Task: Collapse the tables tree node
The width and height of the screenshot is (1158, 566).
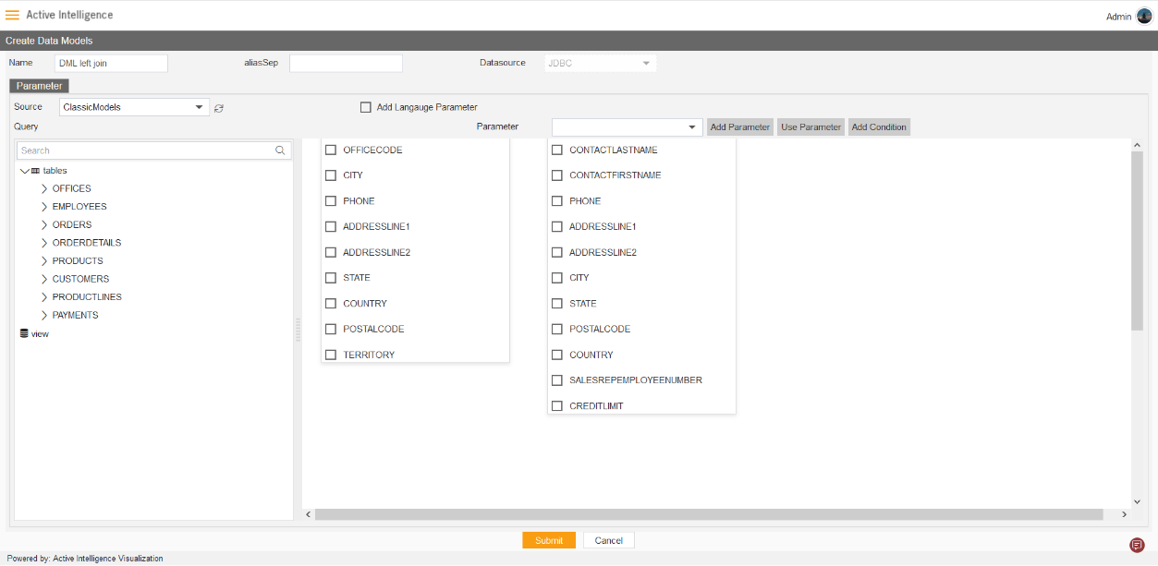Action: [x=25, y=171]
